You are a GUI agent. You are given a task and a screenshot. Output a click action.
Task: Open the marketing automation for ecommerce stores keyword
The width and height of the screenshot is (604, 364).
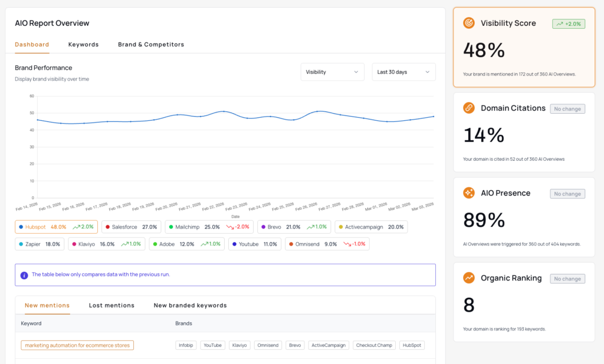77,345
